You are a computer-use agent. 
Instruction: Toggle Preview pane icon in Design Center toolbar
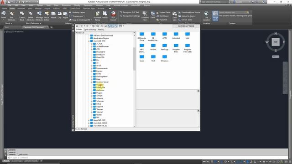pos(113,26)
